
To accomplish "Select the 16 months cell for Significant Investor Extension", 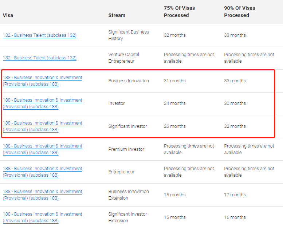I will 235,217.
